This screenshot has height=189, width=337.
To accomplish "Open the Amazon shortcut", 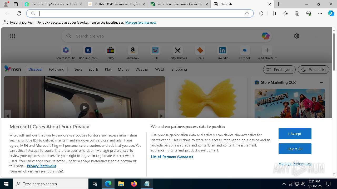I will tap(133, 52).
